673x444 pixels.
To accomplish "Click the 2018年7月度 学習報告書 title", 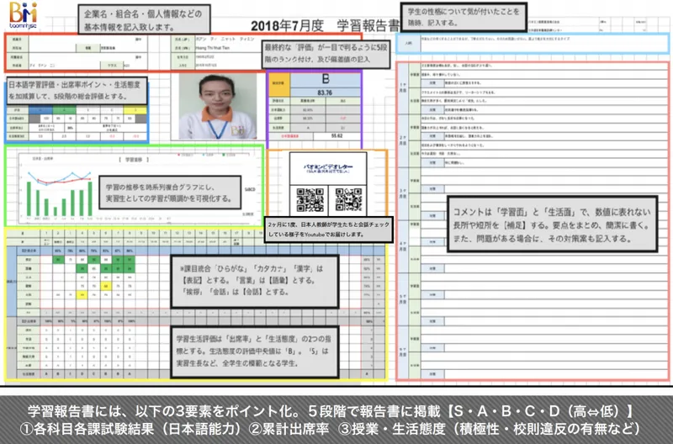I will tap(325, 26).
